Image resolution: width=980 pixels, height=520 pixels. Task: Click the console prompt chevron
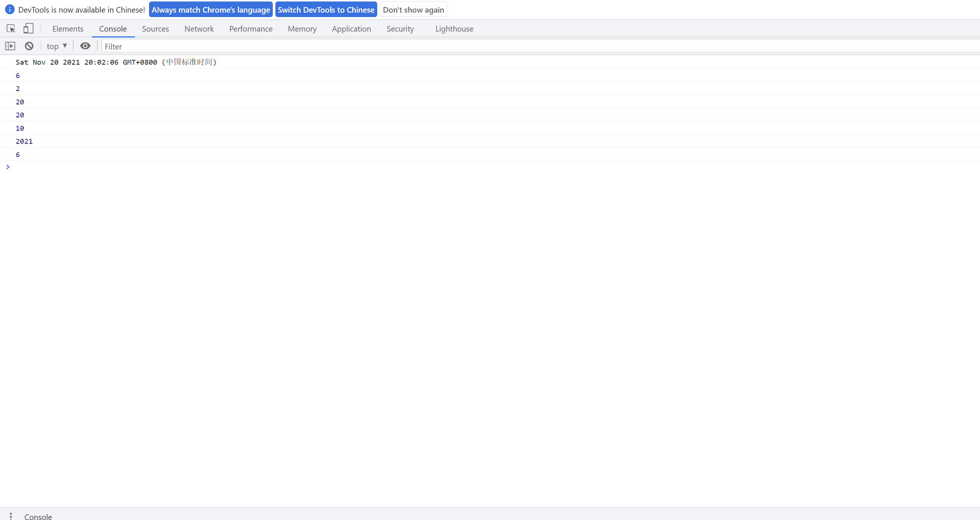[x=7, y=167]
